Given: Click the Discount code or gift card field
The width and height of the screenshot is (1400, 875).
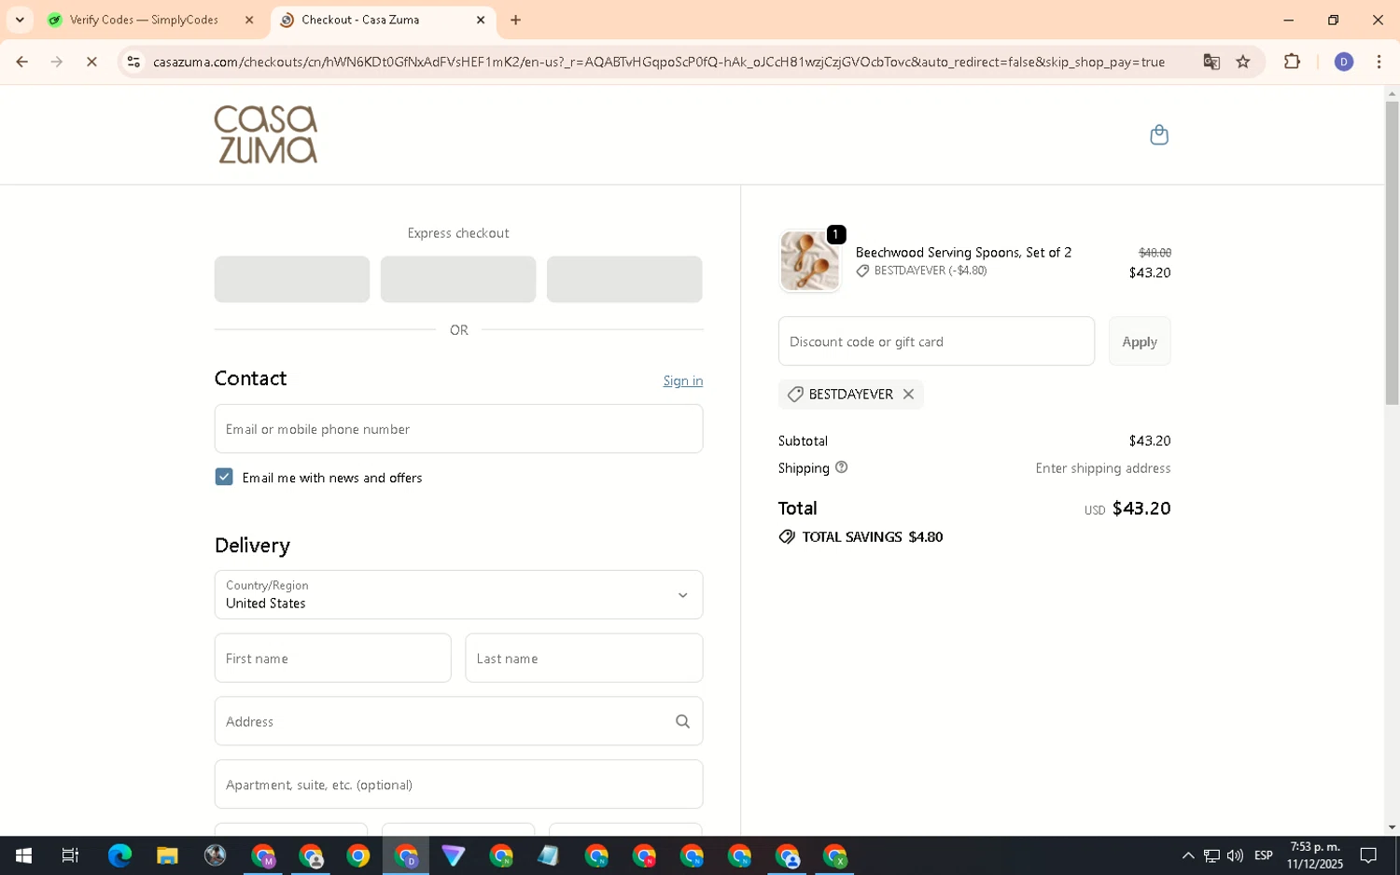Looking at the screenshot, I should [936, 341].
